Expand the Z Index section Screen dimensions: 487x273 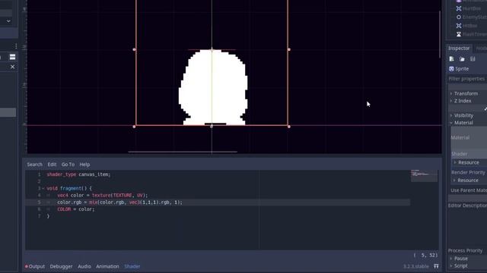point(463,101)
